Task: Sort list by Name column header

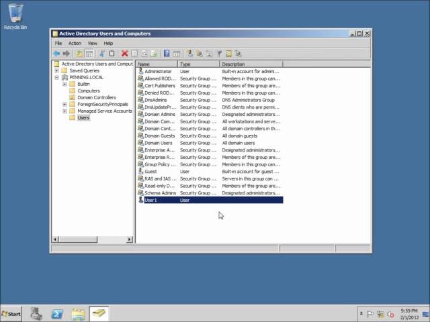Action: (157, 64)
